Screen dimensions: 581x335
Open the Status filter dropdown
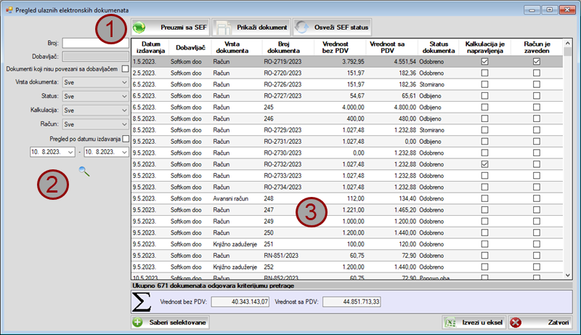pos(124,97)
